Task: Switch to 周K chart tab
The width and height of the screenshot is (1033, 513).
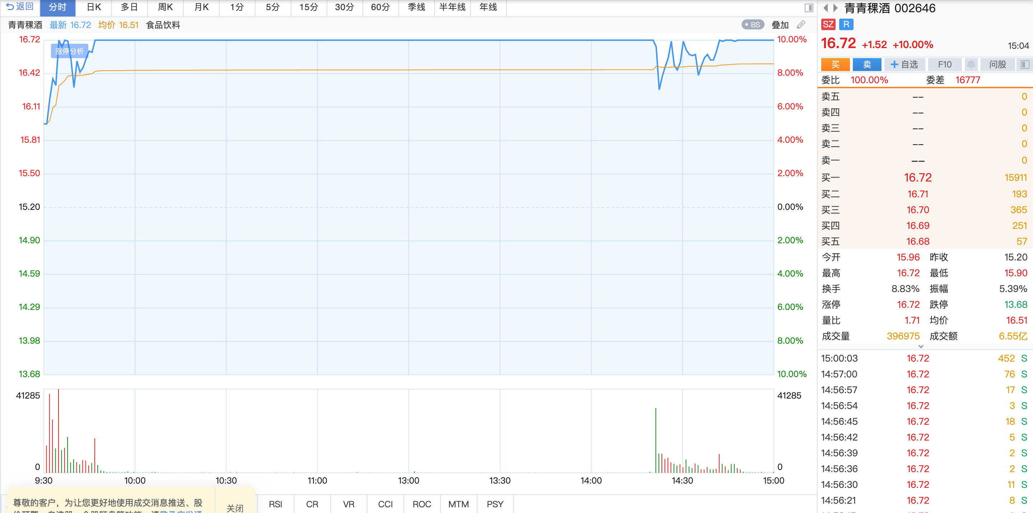Action: click(x=165, y=8)
